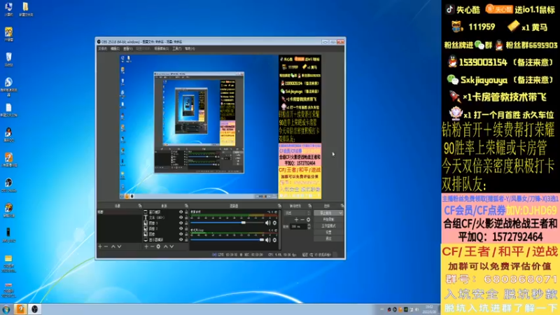The width and height of the screenshot is (560, 315).
Task: Open the 场景集合 menu in OBS
Action: coord(161,48)
